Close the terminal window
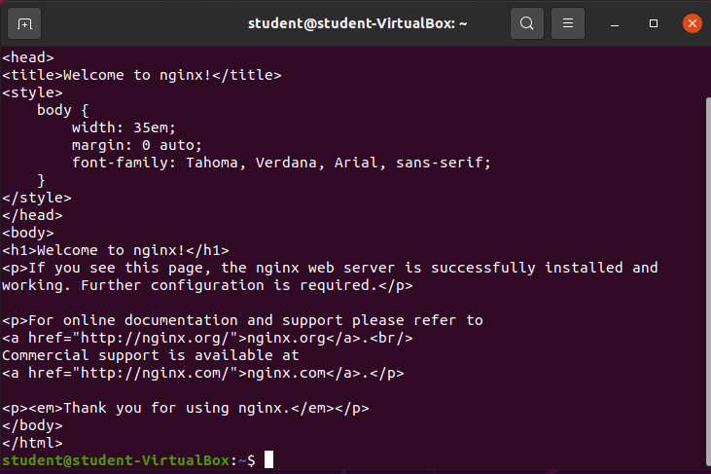The height and width of the screenshot is (474, 711). [691, 22]
